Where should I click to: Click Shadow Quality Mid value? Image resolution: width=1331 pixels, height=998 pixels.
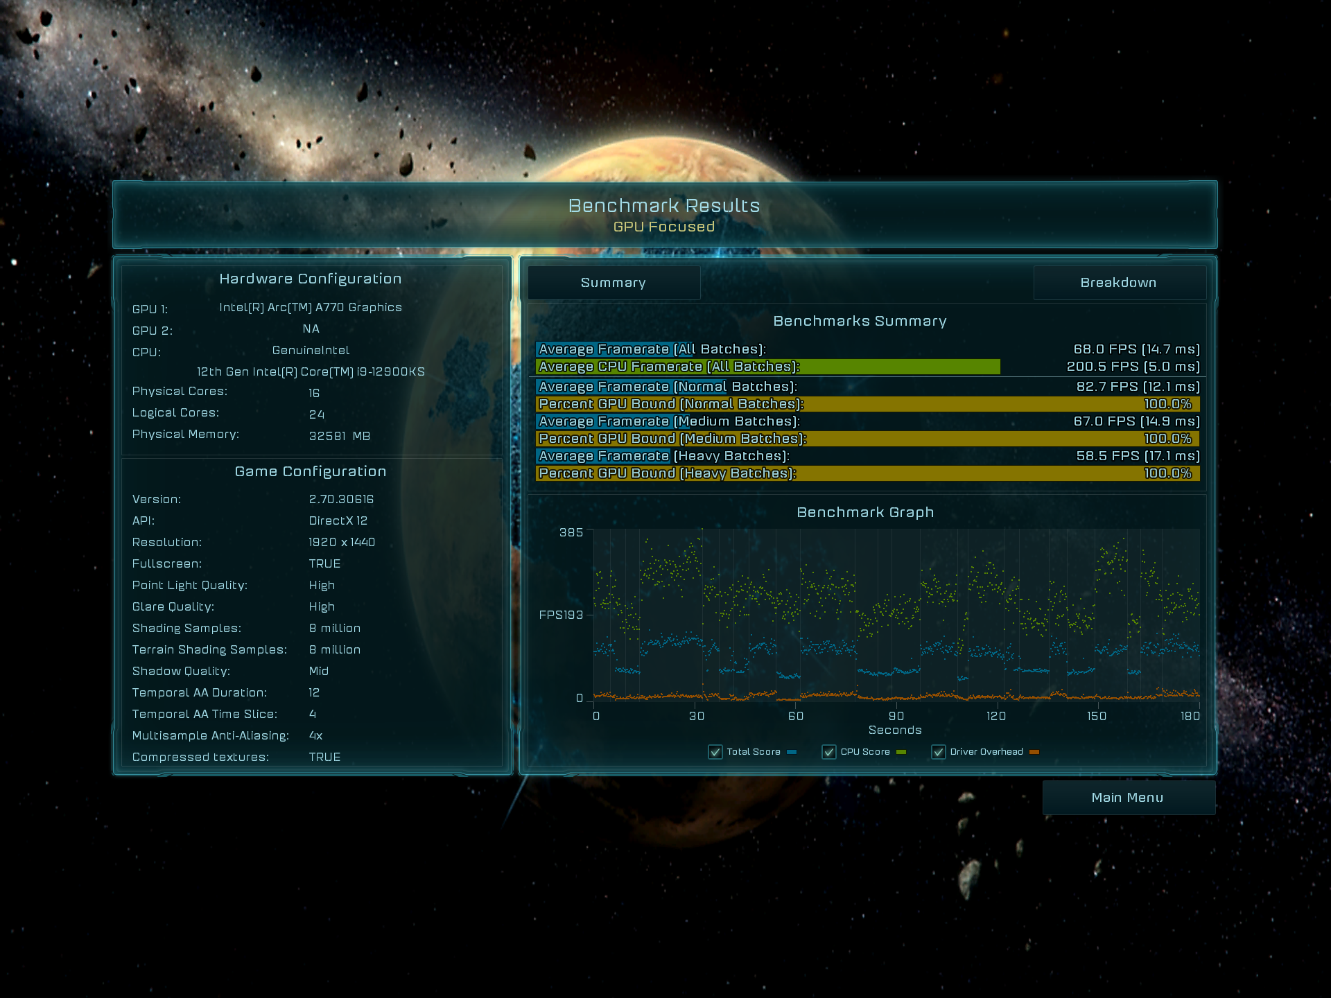point(319,671)
